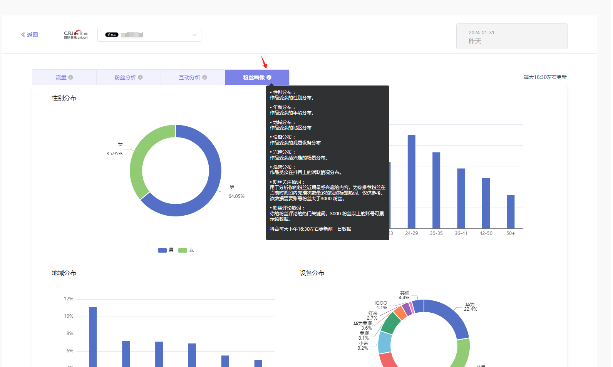The image size is (613, 367).
Task: Click the 小米 8.2% device label
Action: 363,346
